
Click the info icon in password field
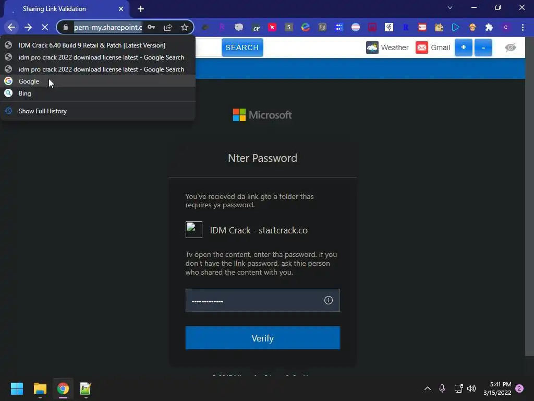pos(329,300)
